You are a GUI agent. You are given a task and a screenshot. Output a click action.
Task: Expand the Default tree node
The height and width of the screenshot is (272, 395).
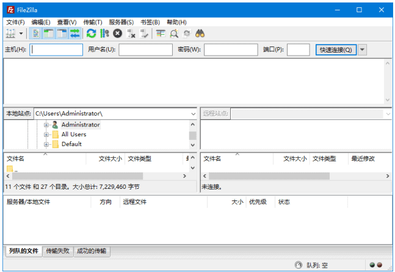[46, 144]
